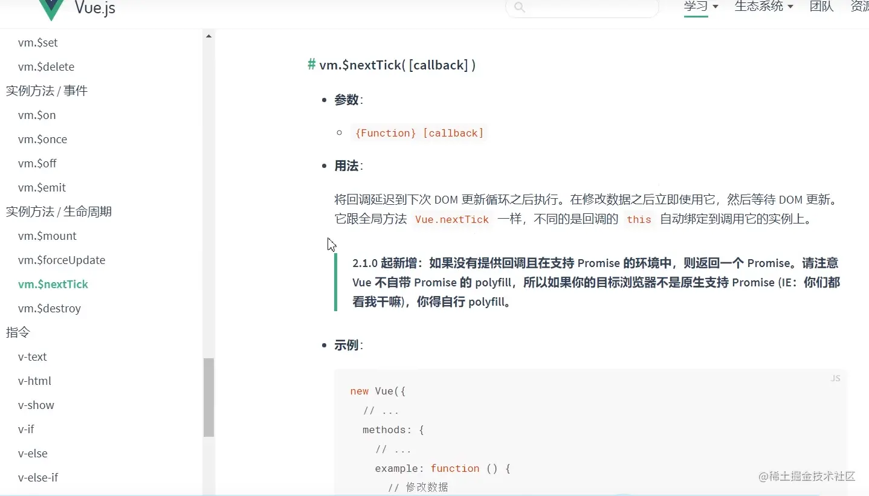Go to v-else directive link
869x496 pixels.
coord(33,454)
